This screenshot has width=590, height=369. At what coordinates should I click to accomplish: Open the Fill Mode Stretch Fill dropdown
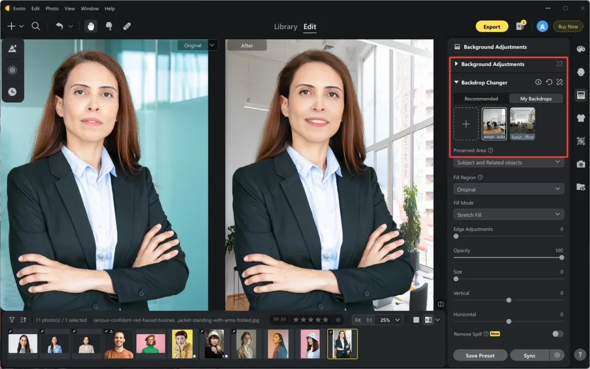[x=508, y=214]
